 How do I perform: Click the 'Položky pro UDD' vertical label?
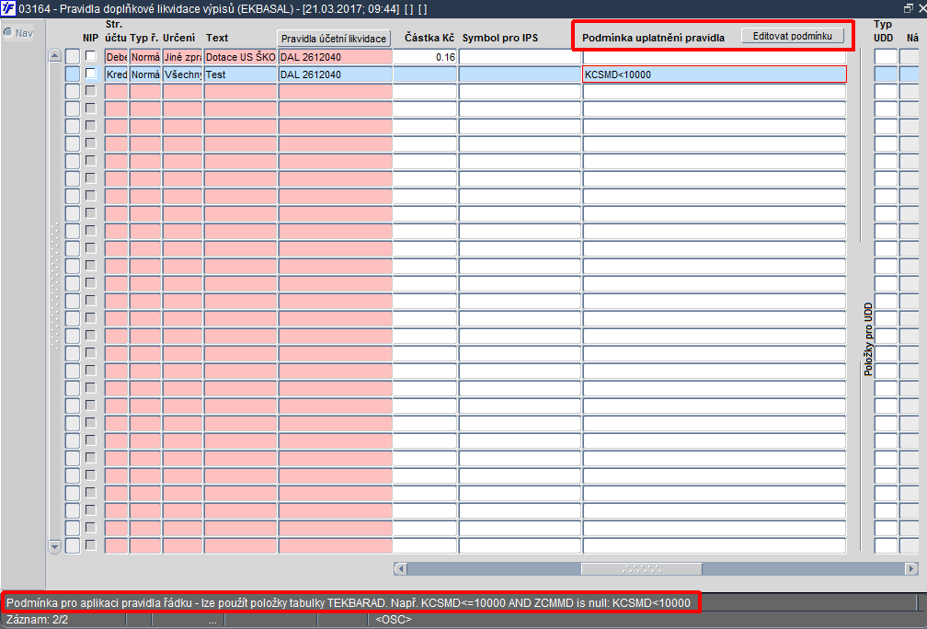pos(868,338)
